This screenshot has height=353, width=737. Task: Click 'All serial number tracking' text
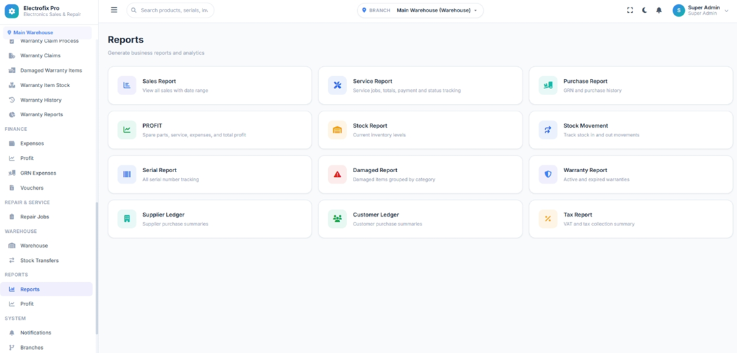(171, 180)
